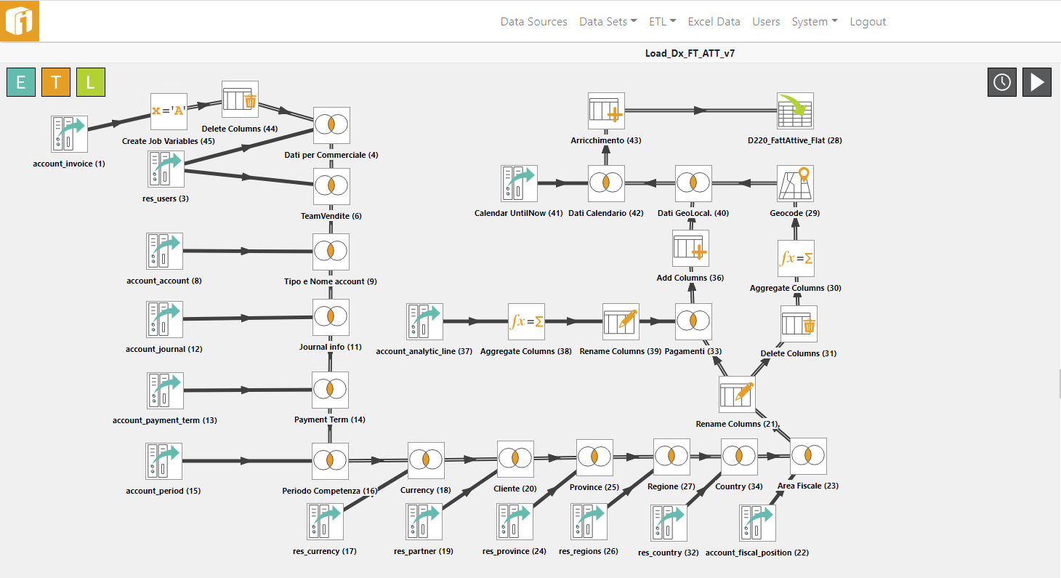
Task: Expand the System dropdown
Action: 814,21
